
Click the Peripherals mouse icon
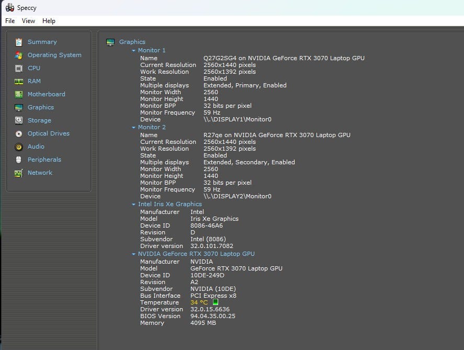pos(19,160)
